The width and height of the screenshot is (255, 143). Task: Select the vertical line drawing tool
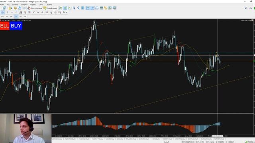pos(7,12)
